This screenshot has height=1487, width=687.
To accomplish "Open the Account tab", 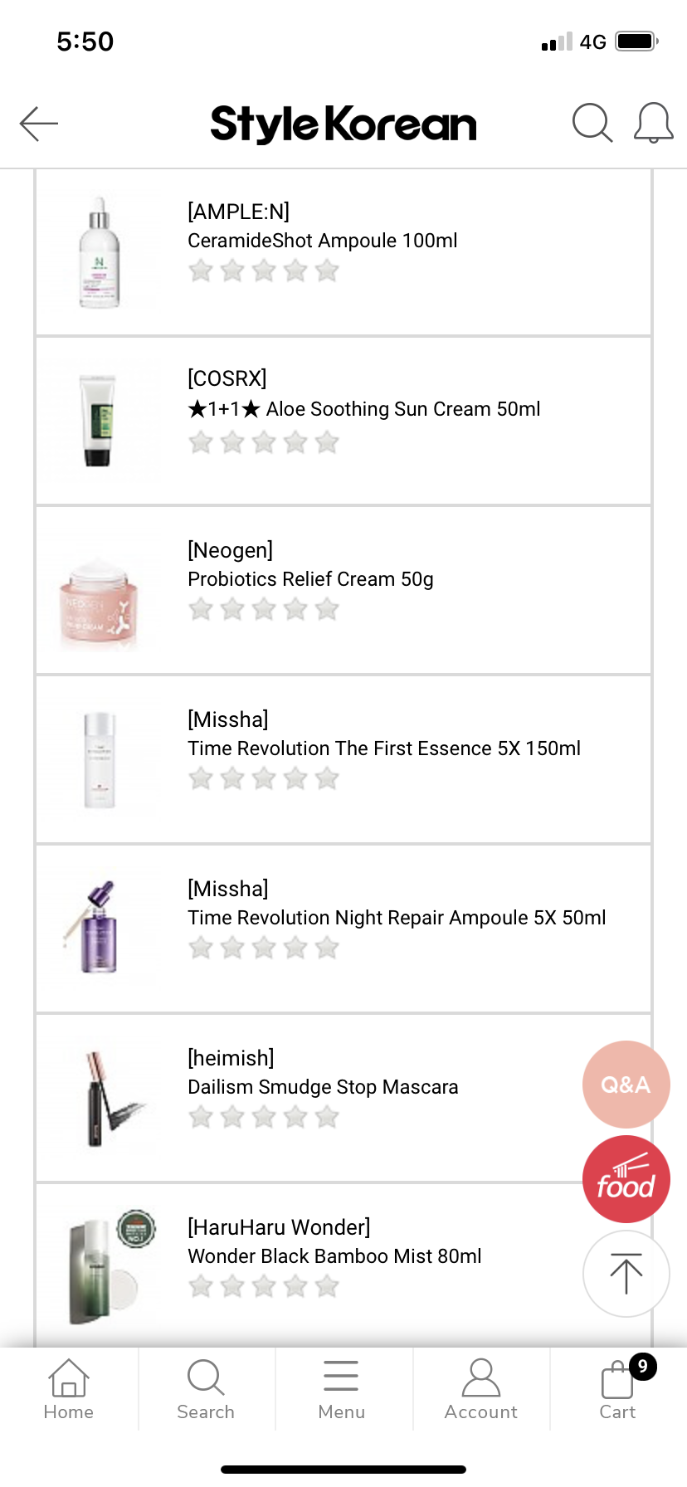I will (x=480, y=1388).
